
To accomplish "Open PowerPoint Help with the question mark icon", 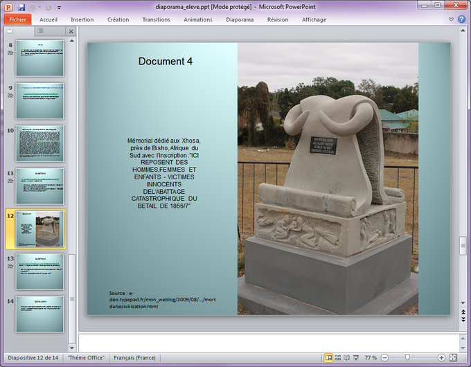I will click(462, 19).
